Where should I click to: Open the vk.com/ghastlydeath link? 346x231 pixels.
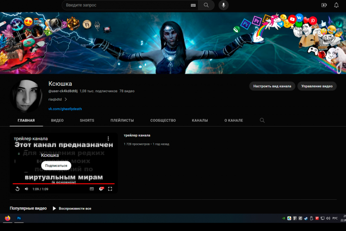pyautogui.click(x=65, y=109)
